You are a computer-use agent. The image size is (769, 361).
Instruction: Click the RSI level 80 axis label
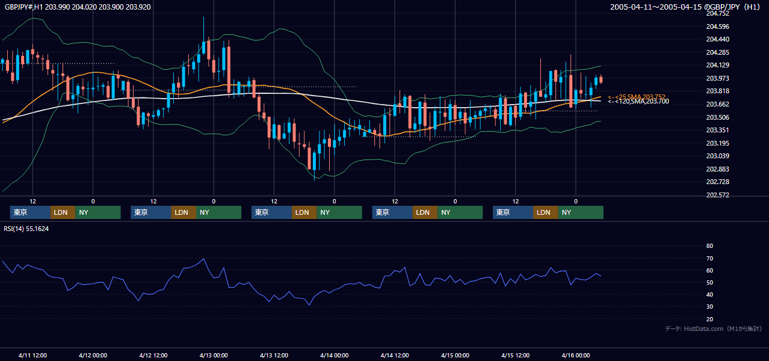709,246
